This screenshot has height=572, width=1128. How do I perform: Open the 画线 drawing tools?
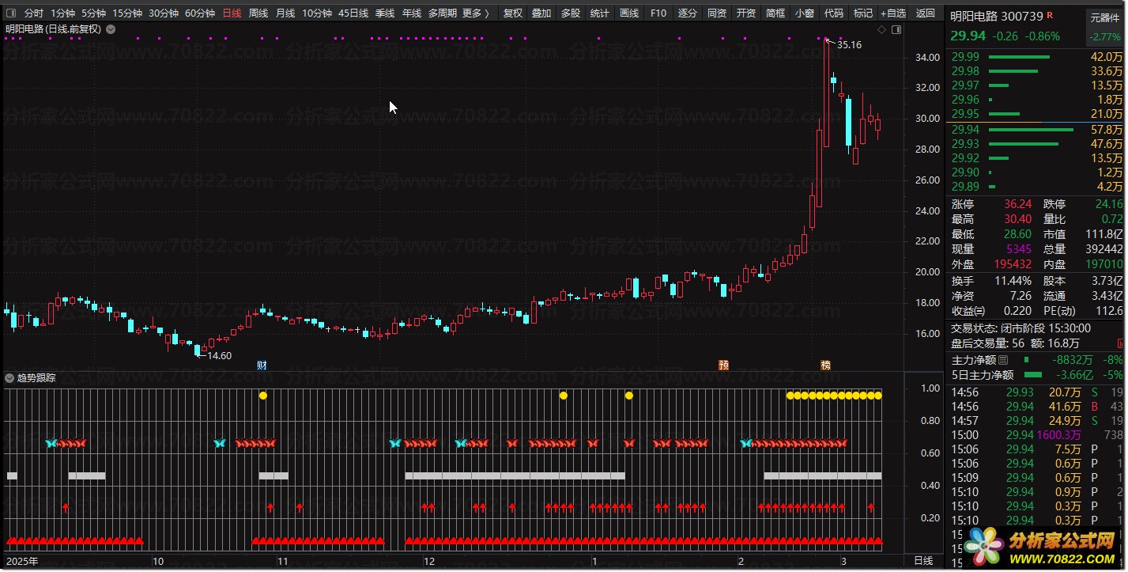coord(629,13)
